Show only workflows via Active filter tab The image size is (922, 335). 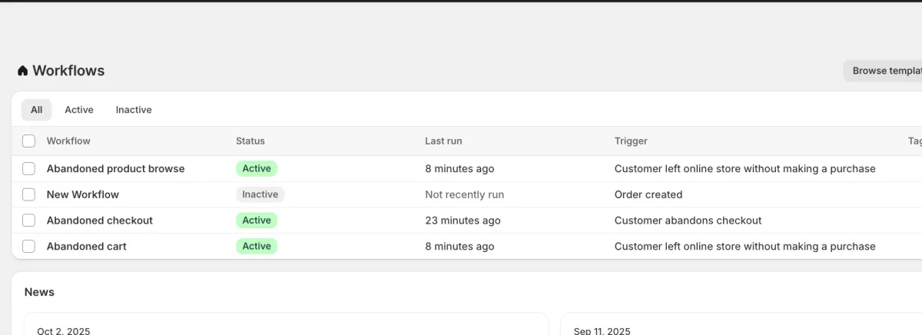(79, 110)
